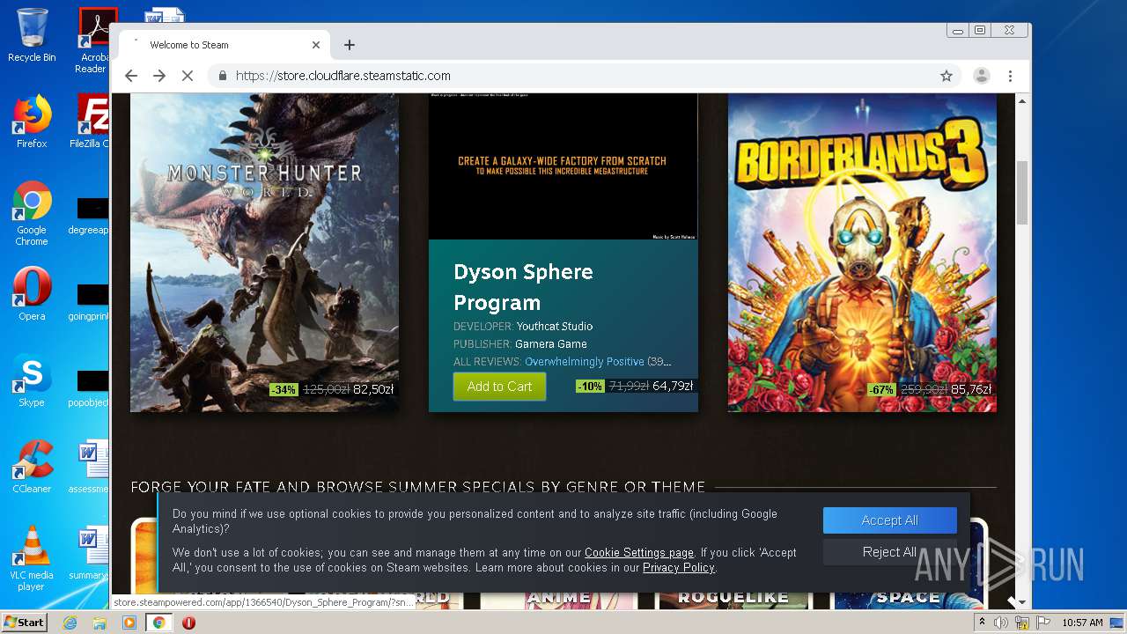This screenshot has width=1127, height=634.
Task: Open the Borderlands 3 game card
Action: click(862, 253)
